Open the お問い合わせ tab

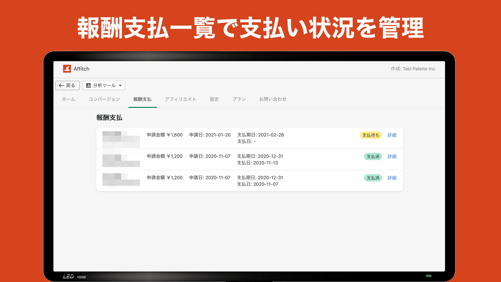(272, 99)
